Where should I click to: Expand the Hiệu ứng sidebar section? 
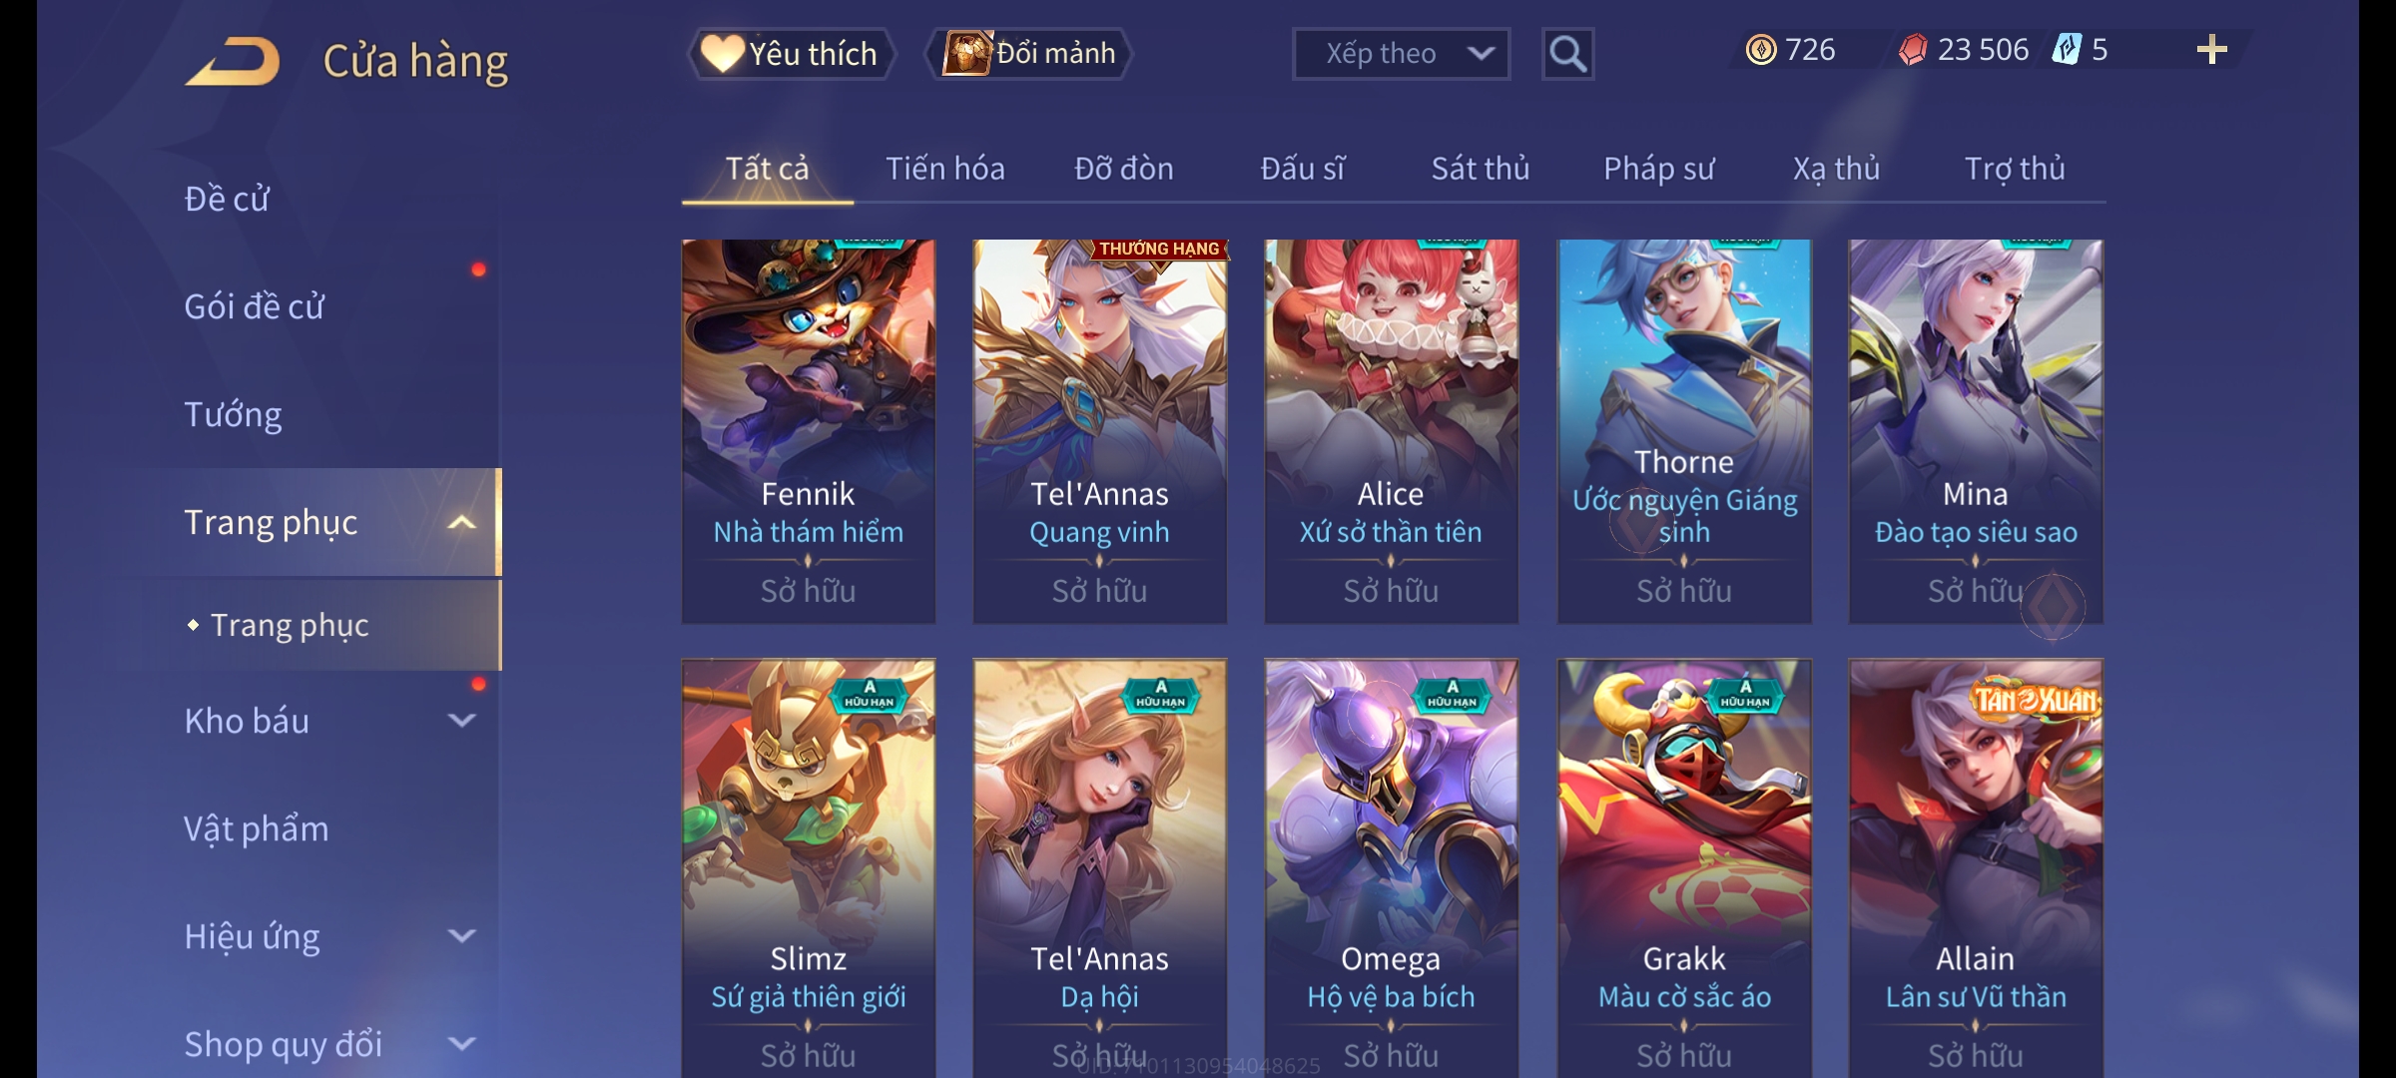pyautogui.click(x=461, y=936)
